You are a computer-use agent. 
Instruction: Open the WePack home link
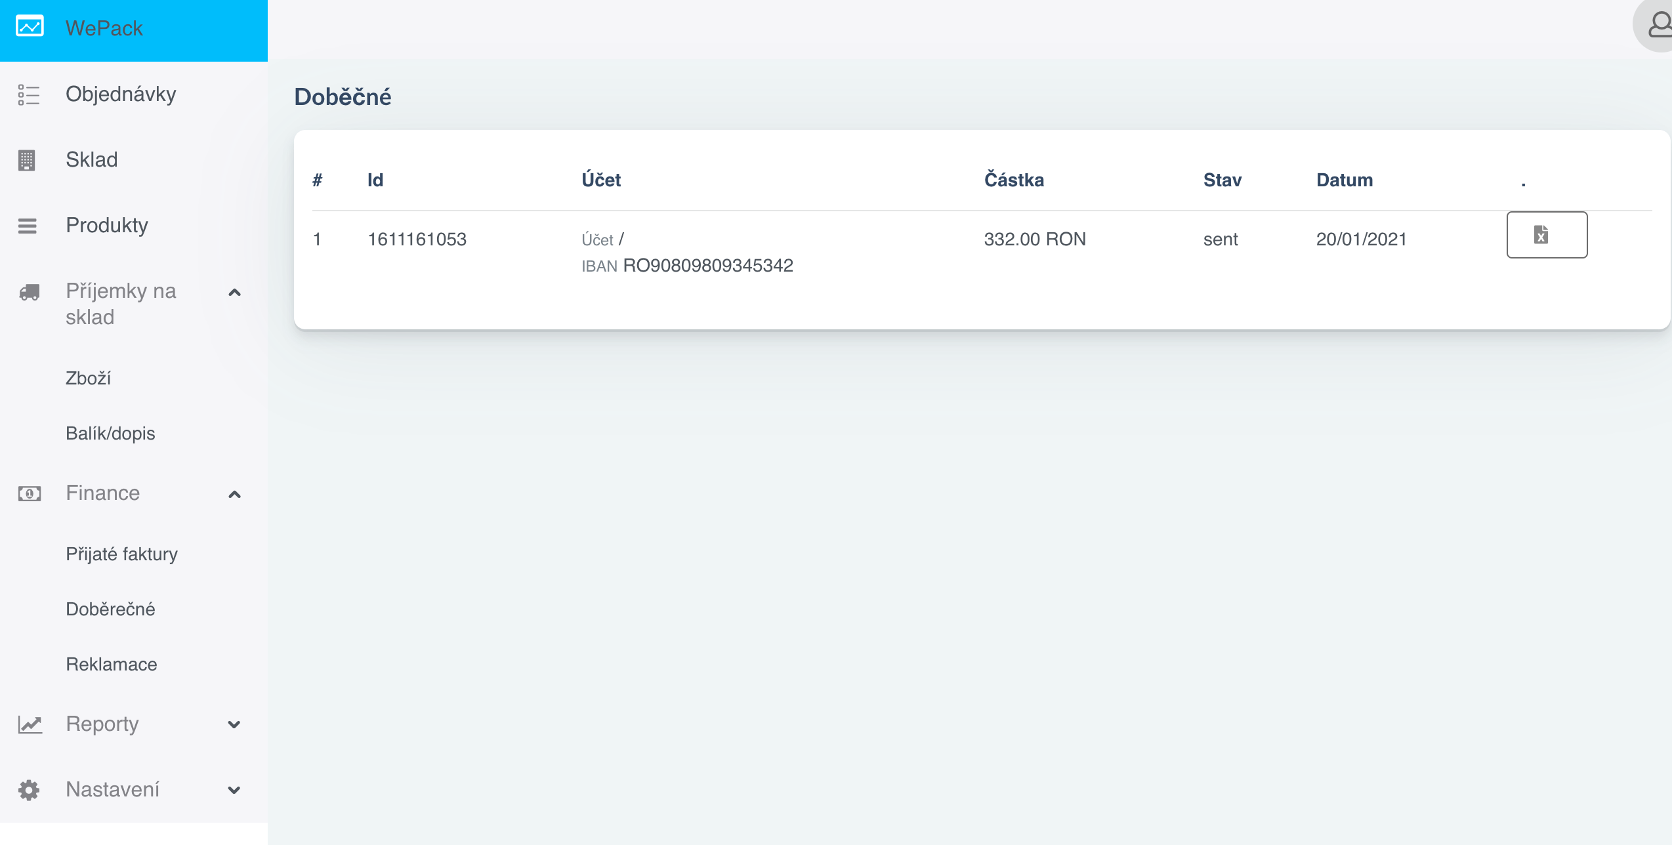click(x=104, y=28)
